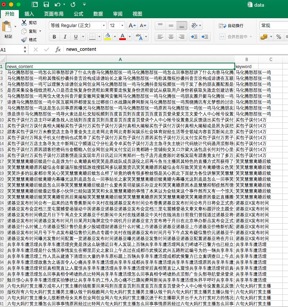This screenshot has height=307, width=288.
Task: Switch to the 页面布局 tab
Action: [x=54, y=14]
